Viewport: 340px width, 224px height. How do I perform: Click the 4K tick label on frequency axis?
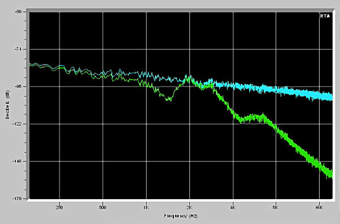coord(233,208)
